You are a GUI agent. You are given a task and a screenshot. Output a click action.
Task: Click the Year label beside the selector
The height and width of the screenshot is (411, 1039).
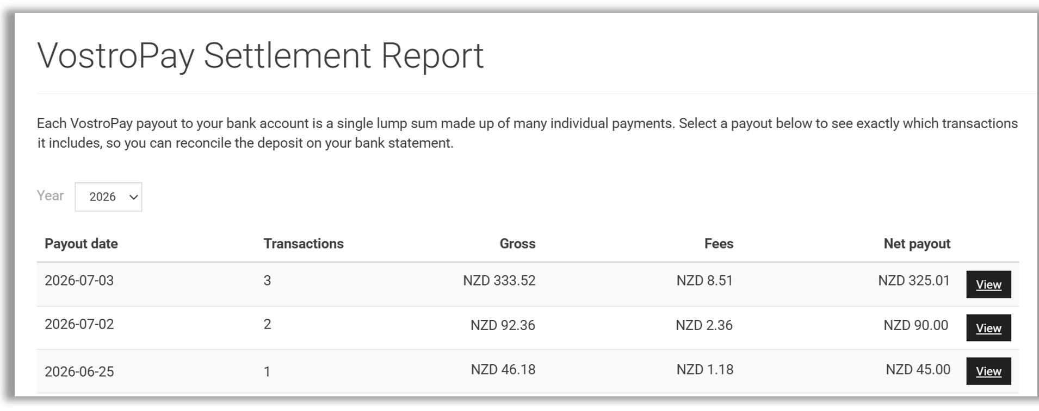pos(50,195)
